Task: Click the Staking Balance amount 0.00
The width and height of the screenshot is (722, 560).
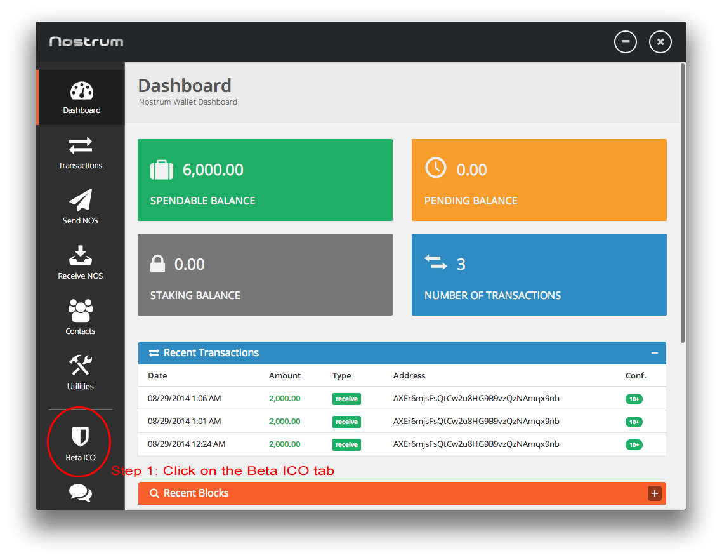Action: pos(189,265)
